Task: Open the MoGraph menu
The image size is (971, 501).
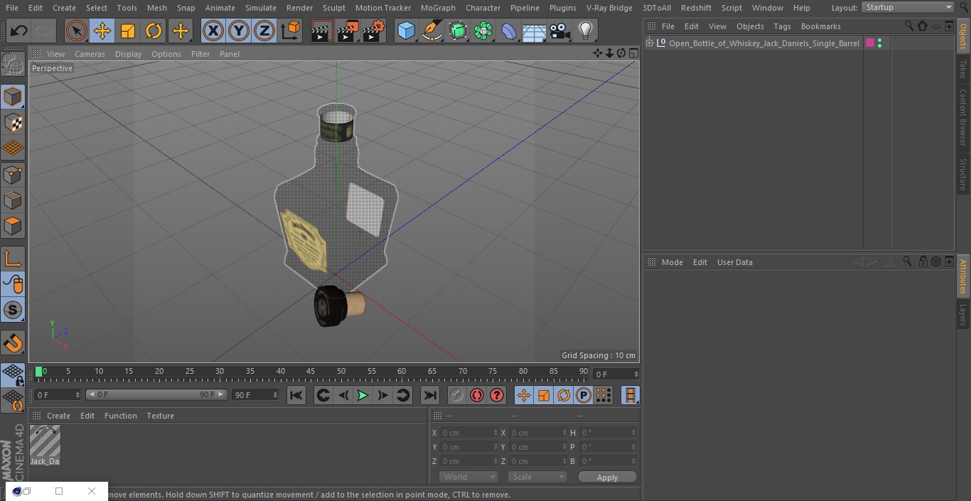Action: (x=438, y=7)
